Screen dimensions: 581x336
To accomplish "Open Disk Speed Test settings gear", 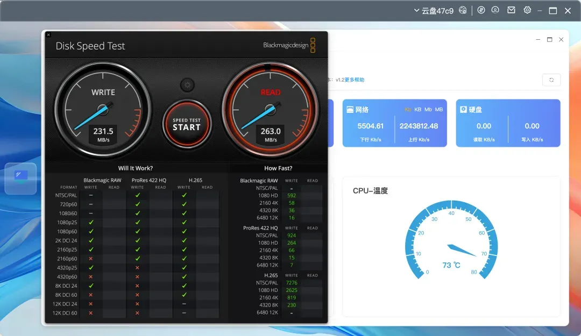I will click(187, 85).
